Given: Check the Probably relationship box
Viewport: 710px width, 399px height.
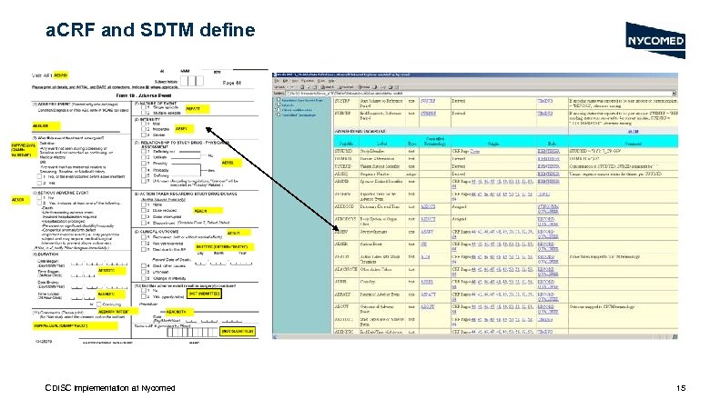Looking at the screenshot, I should click(144, 170).
